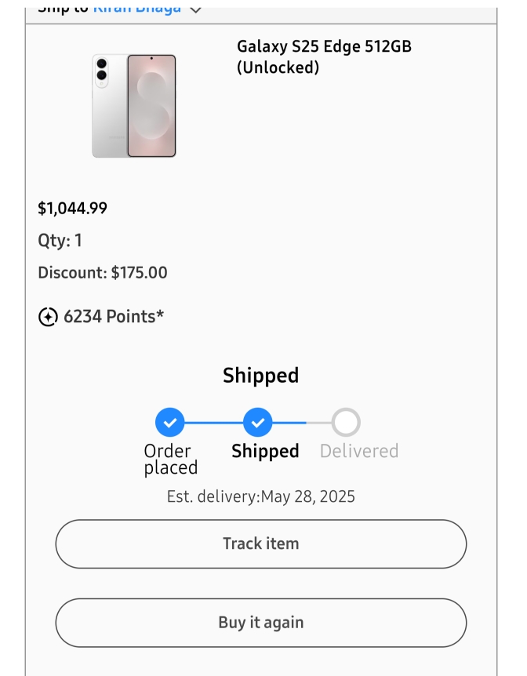Open the Galaxy S25 Edge product image
The height and width of the screenshot is (676, 527).
coord(134,106)
